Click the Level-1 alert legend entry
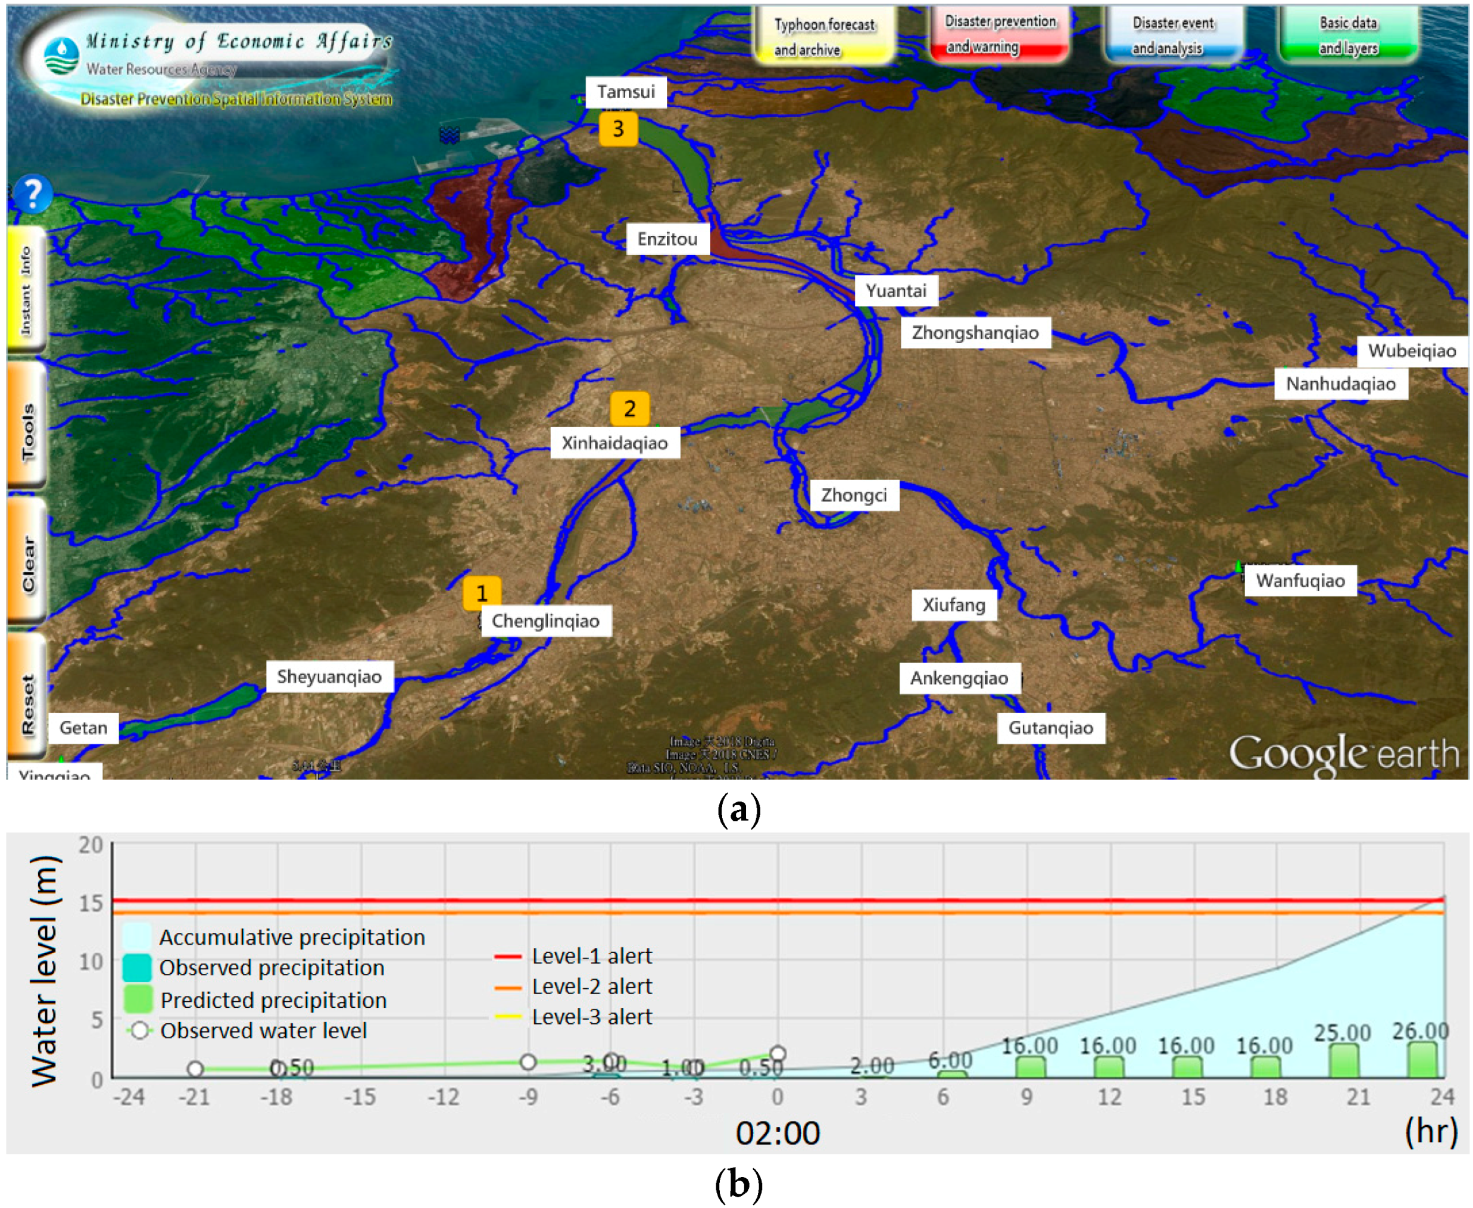This screenshot has width=1473, height=1208. point(574,956)
